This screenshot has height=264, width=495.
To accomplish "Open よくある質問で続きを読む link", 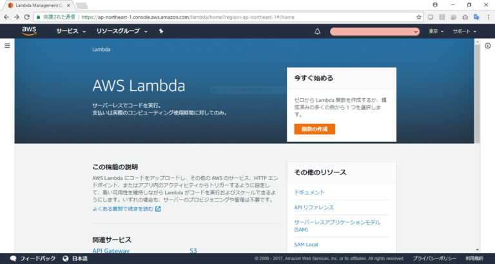I will pyautogui.click(x=126, y=208).
